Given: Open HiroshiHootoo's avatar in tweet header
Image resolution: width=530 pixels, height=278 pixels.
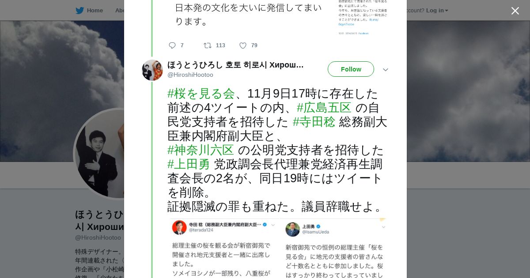Looking at the screenshot, I should click(152, 70).
